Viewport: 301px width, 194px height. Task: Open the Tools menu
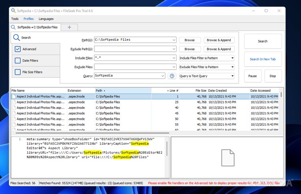point(15,19)
